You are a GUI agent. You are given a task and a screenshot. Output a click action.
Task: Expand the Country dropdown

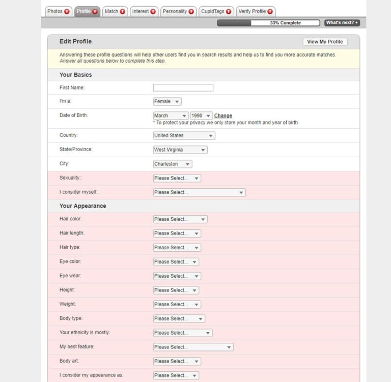pyautogui.click(x=184, y=136)
